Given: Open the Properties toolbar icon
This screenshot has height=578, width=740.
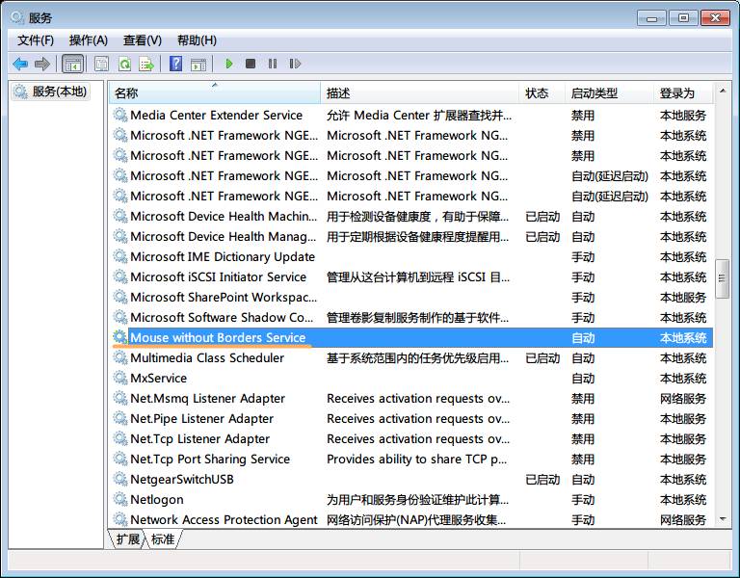Looking at the screenshot, I should [101, 64].
